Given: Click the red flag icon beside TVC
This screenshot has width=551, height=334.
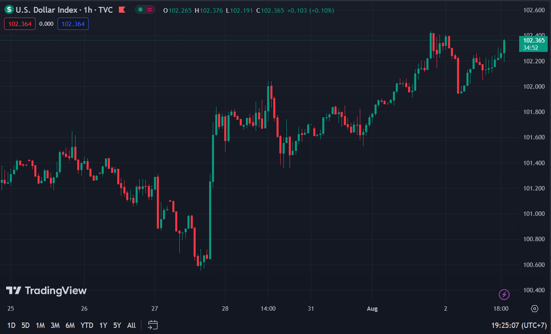Looking at the screenshot, I should tap(121, 10).
